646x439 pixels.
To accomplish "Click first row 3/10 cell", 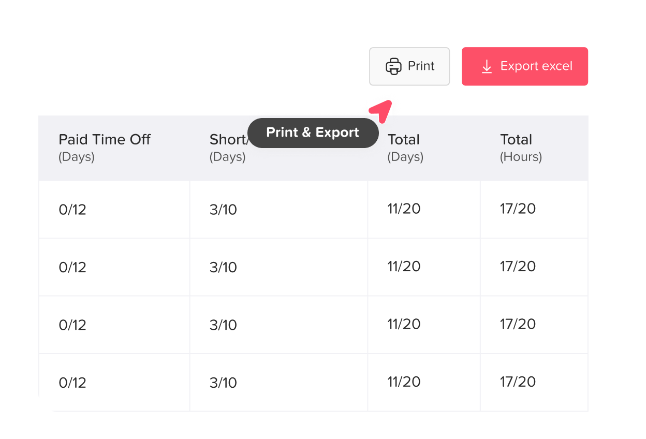I will pos(223,210).
